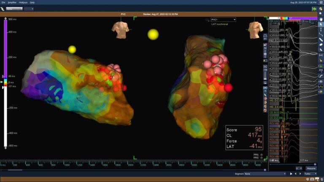This screenshot has width=324, height=182.
Task: Open the PVC1 map dropdown
Action: (223, 19)
